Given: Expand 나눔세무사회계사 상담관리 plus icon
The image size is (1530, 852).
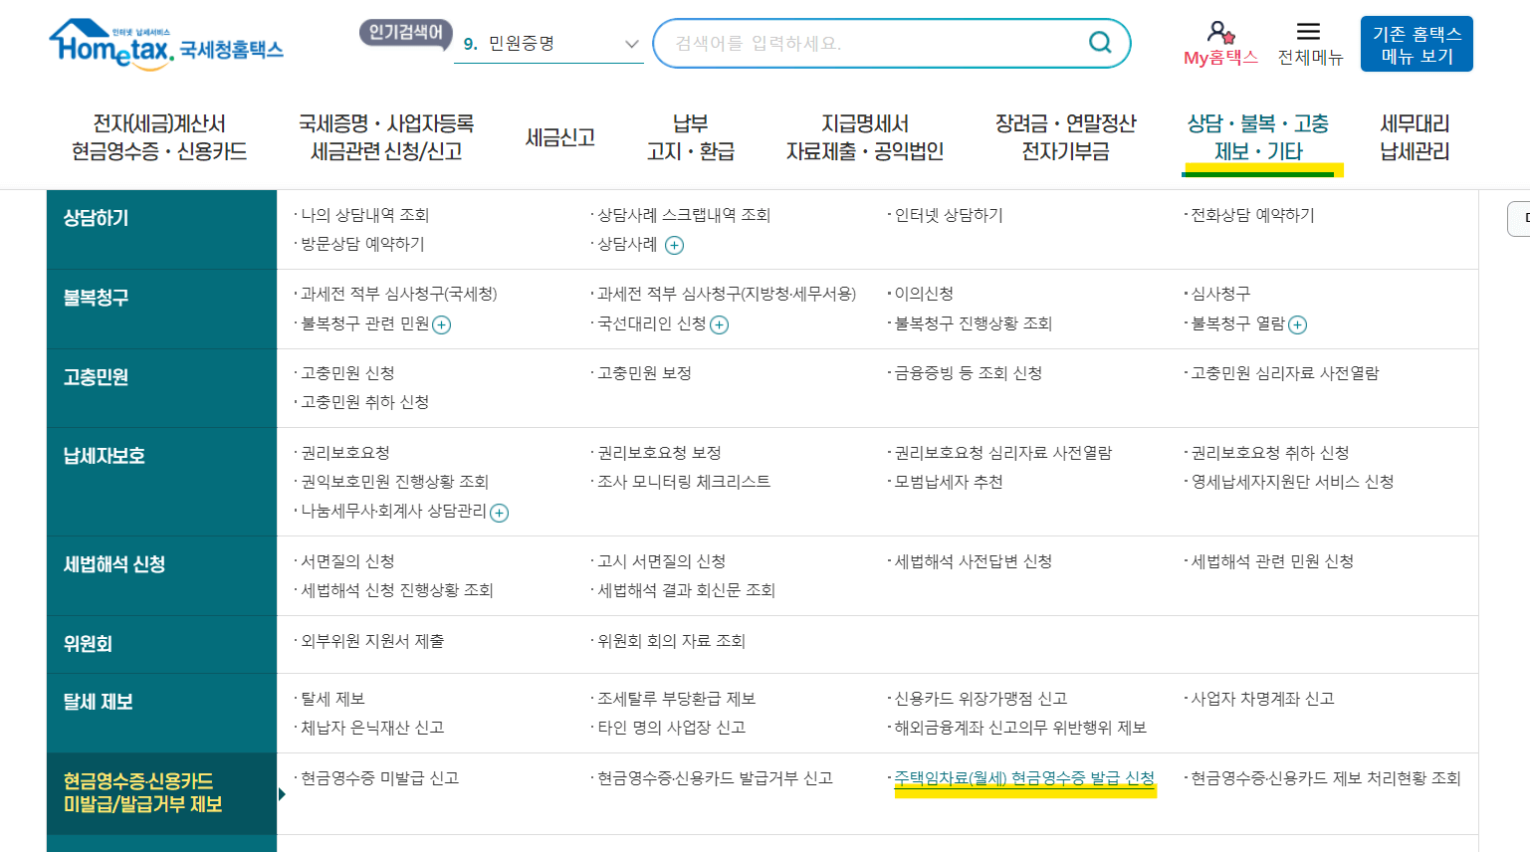Looking at the screenshot, I should pyautogui.click(x=500, y=513).
